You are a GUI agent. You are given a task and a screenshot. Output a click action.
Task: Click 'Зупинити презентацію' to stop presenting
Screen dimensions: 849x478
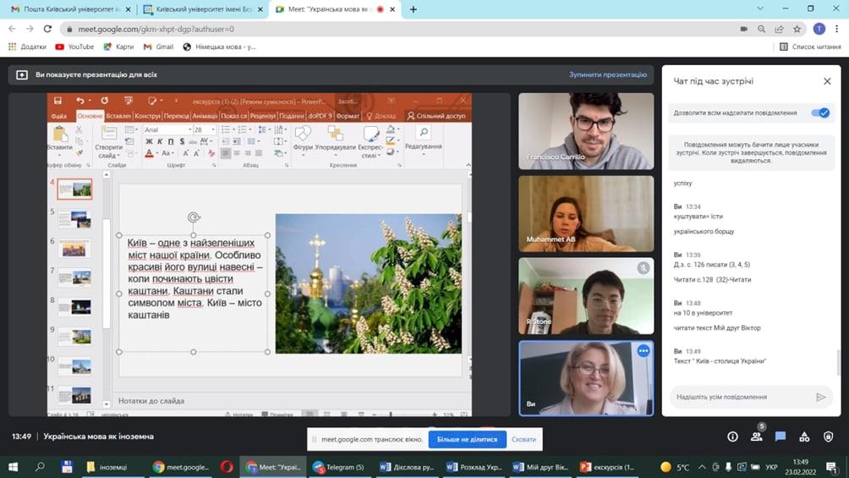pos(607,74)
